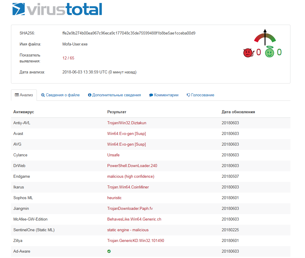Screen dimensions: 305x258
Task: Click the Cylance antivirus name
Action: coord(20,155)
